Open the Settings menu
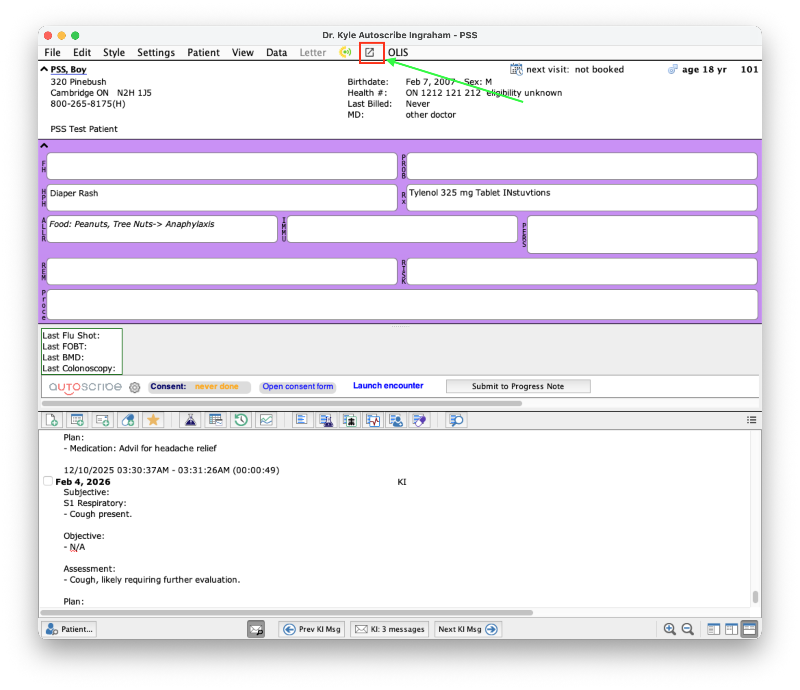 tap(156, 52)
